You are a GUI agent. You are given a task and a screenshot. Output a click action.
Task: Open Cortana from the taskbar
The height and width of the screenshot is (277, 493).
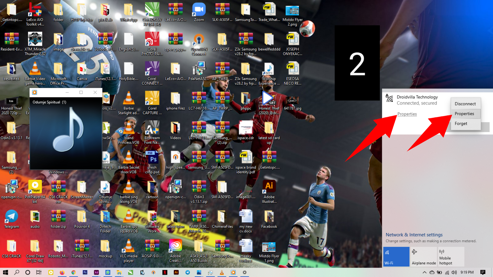pos(28,272)
